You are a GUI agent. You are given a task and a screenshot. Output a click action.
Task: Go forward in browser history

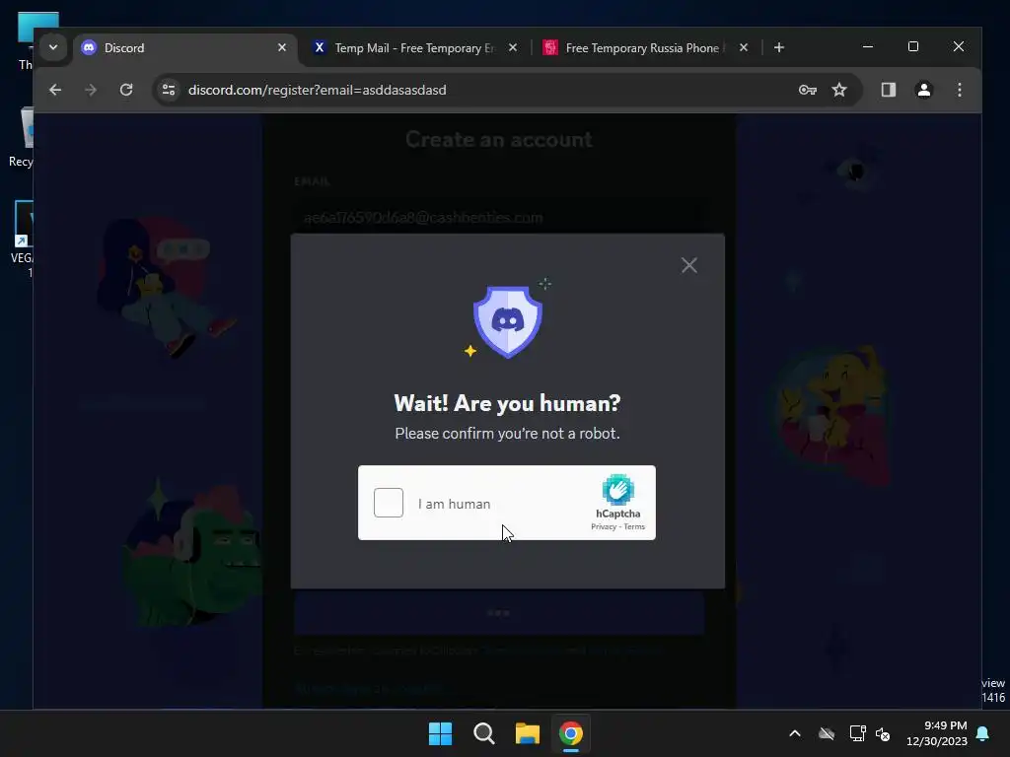(x=91, y=90)
